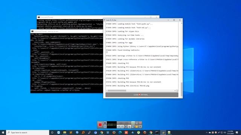Stop recording with the red square button
The image size is (241, 135).
pyautogui.click(x=100, y=125)
